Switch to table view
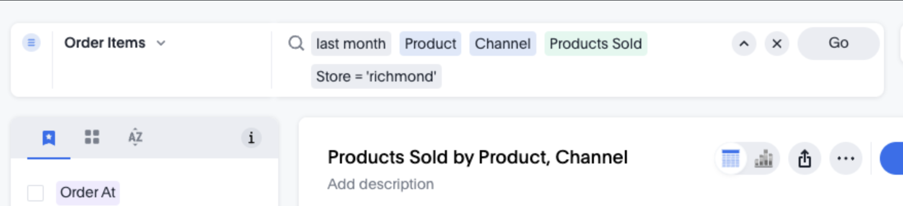The width and height of the screenshot is (903, 206). (x=730, y=159)
